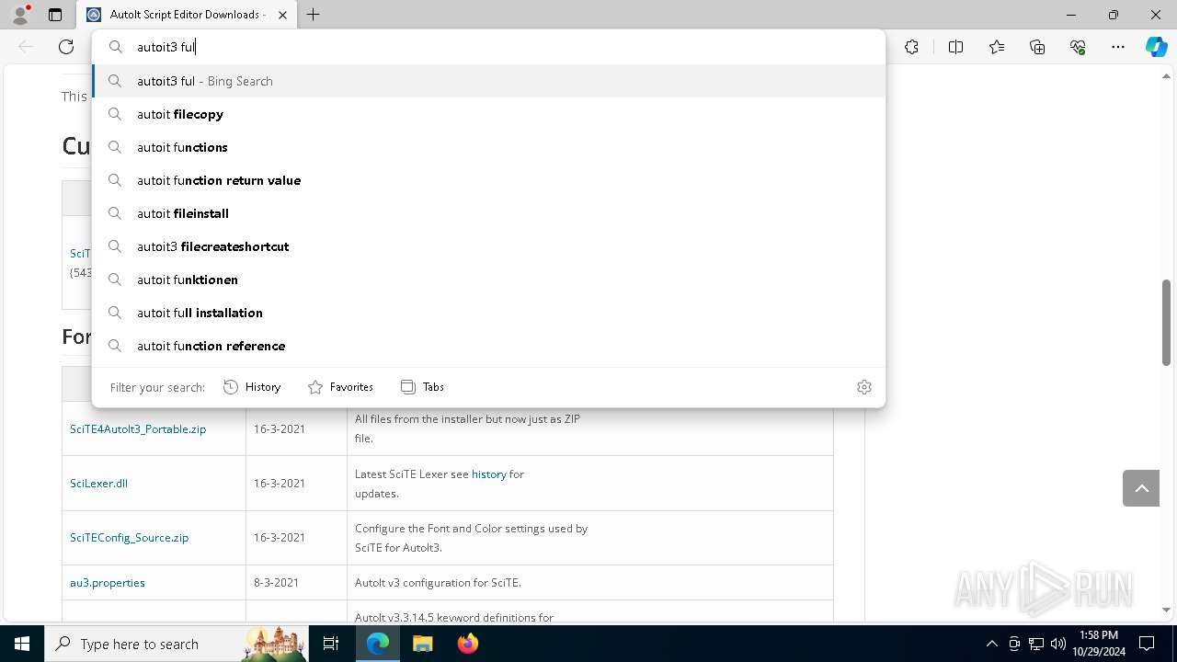Click the browser back arrow
This screenshot has width=1177, height=662.
click(x=26, y=47)
